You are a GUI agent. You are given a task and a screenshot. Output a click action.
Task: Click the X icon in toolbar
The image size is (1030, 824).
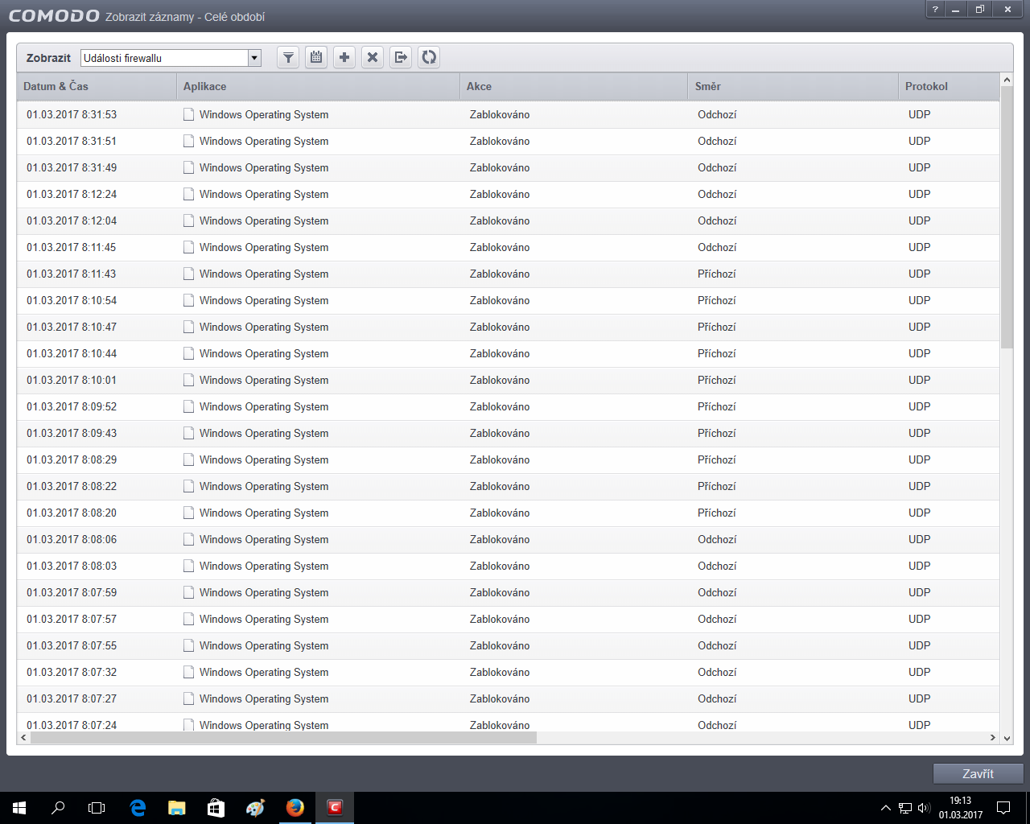point(373,57)
